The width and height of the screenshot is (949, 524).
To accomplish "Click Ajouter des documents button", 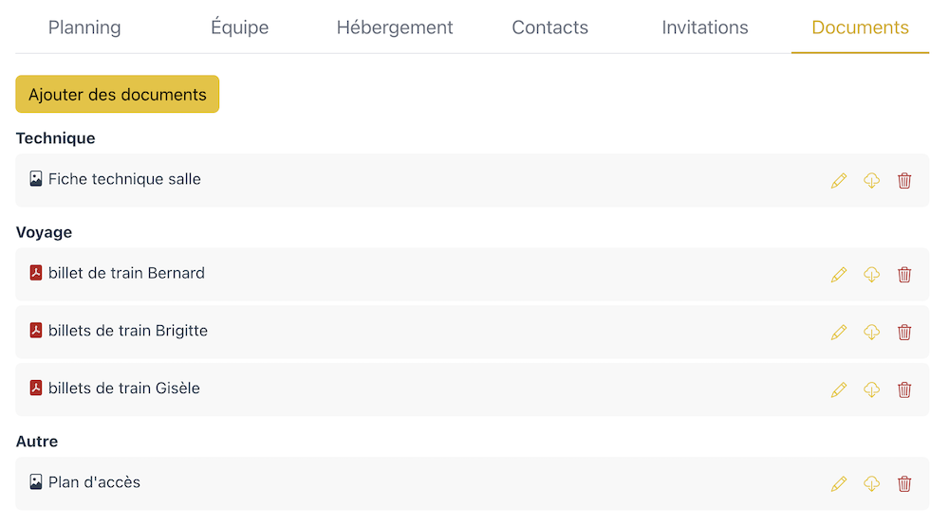I will 118,95.
